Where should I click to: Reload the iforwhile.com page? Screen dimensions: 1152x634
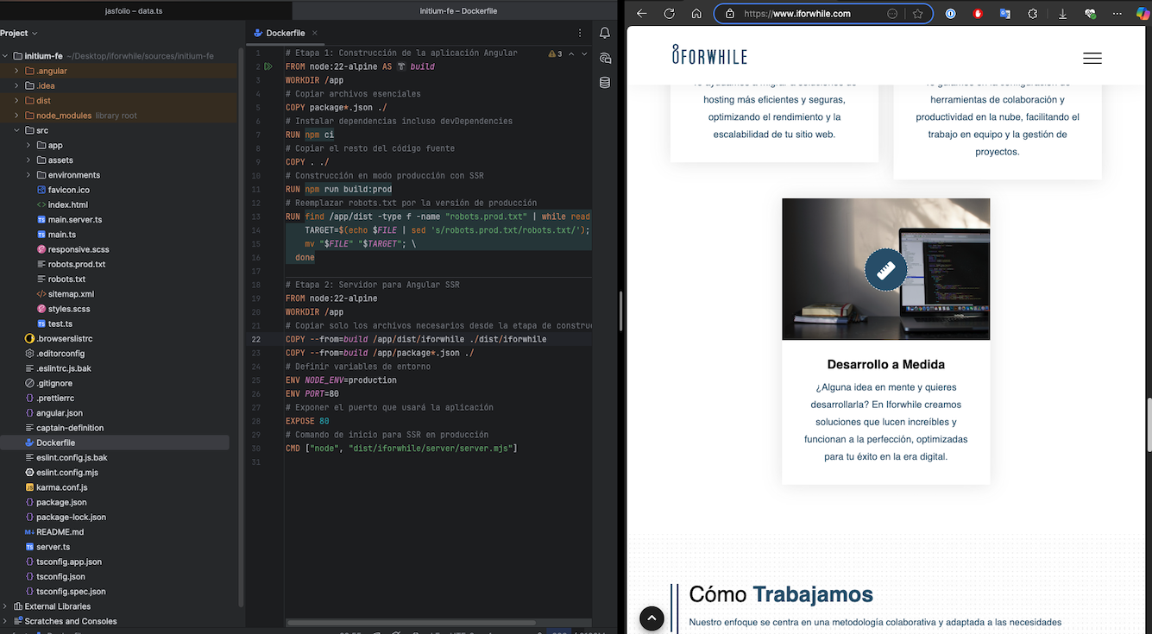tap(669, 14)
